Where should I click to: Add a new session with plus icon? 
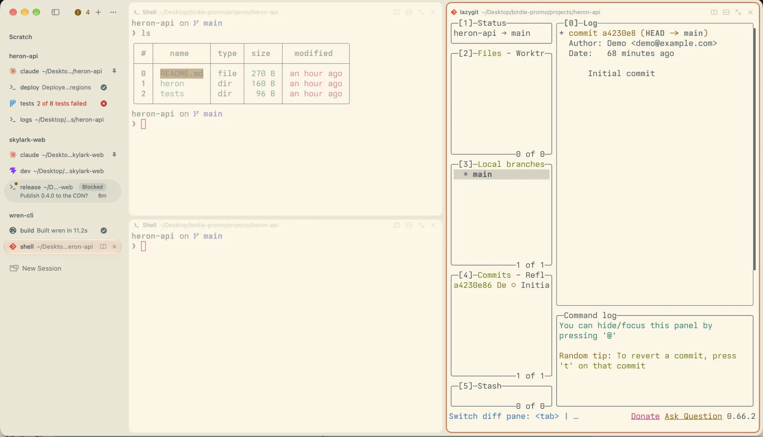[98, 12]
